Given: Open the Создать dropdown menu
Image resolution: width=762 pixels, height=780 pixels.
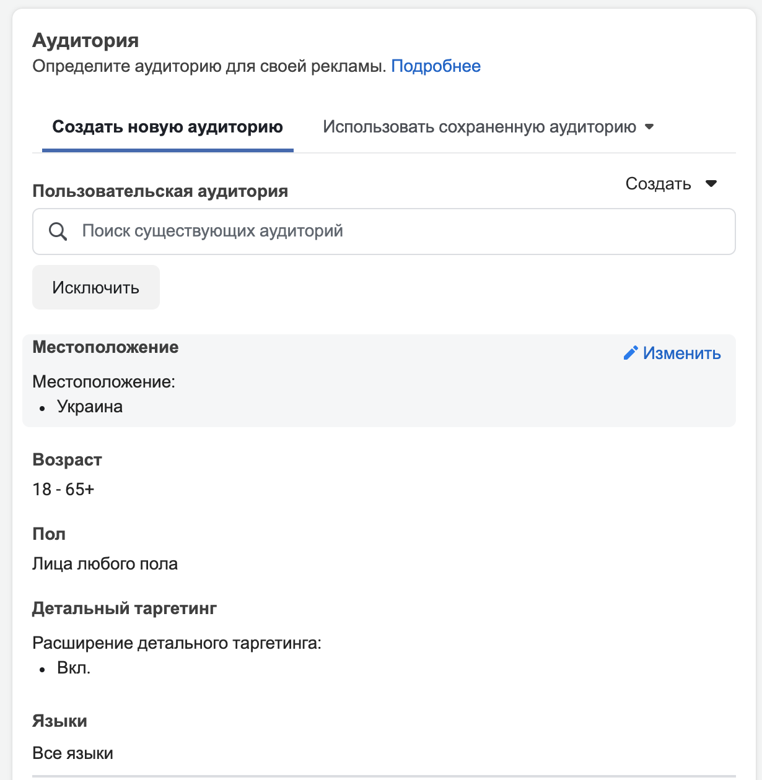Looking at the screenshot, I should point(671,184).
